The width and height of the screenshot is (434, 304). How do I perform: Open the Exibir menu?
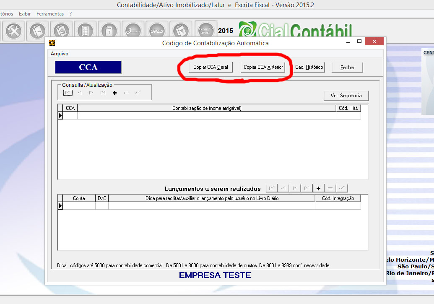pyautogui.click(x=25, y=14)
